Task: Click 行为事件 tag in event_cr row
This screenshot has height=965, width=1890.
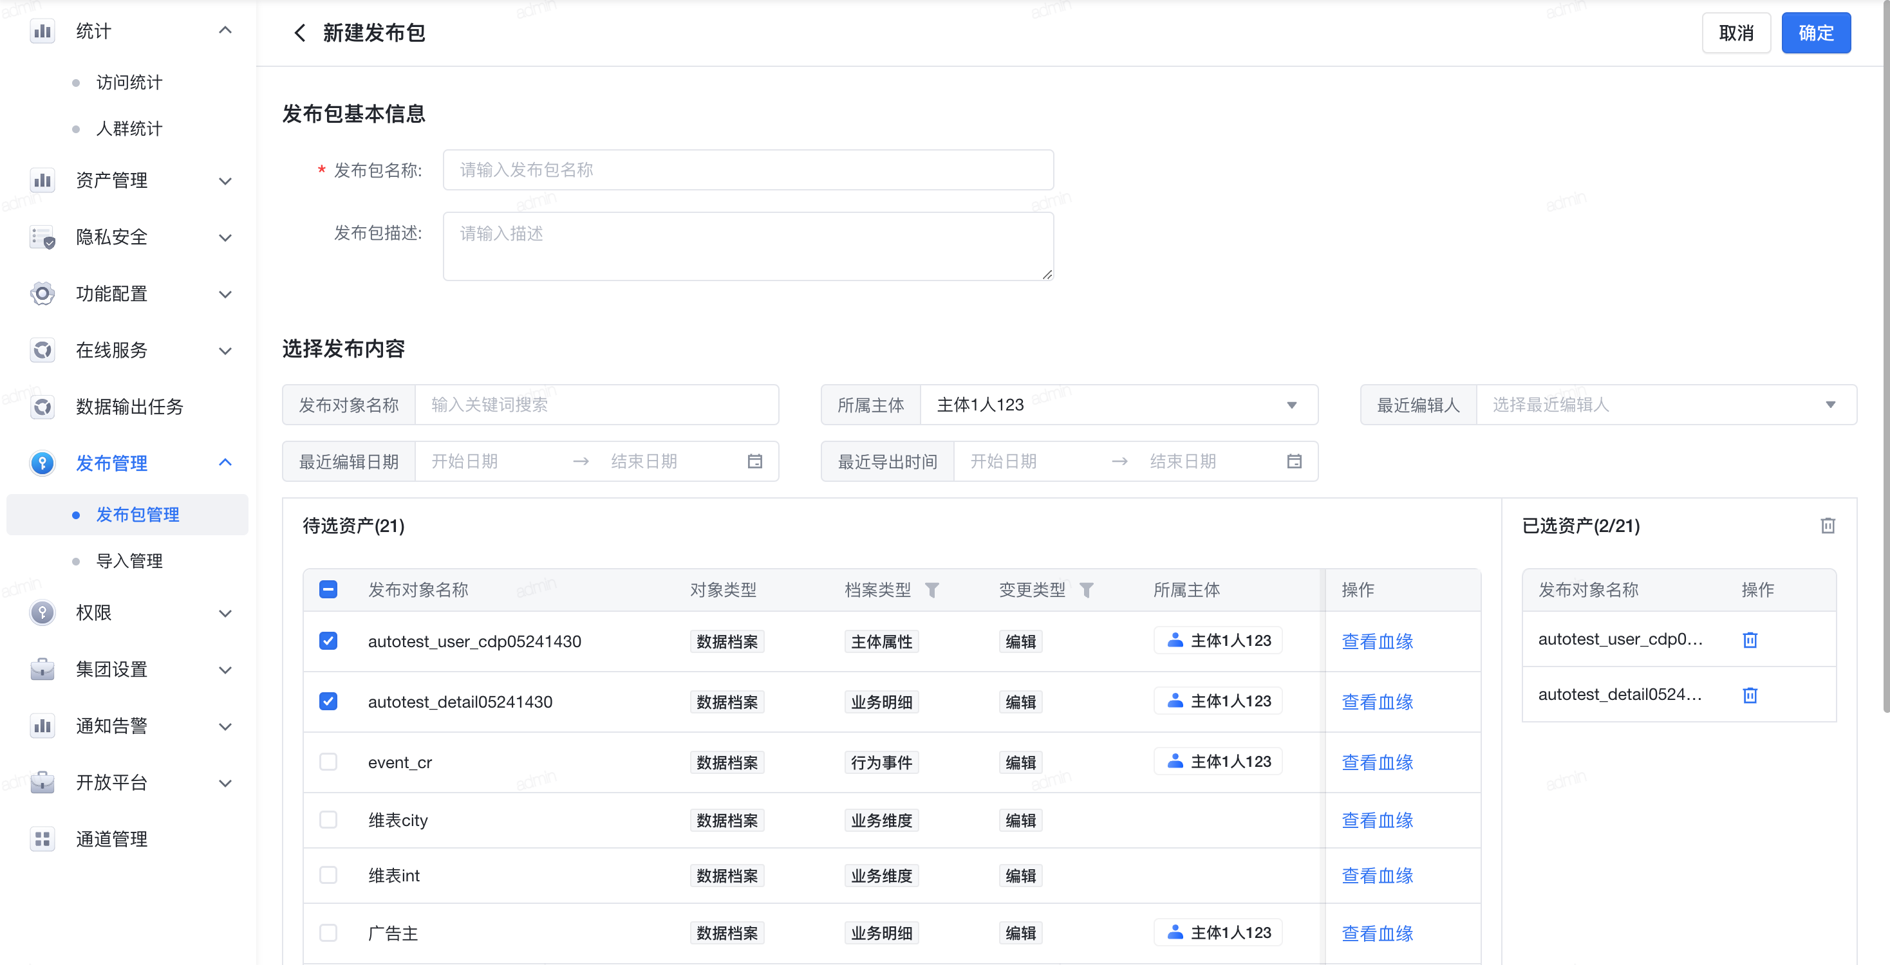Action: coord(882,762)
